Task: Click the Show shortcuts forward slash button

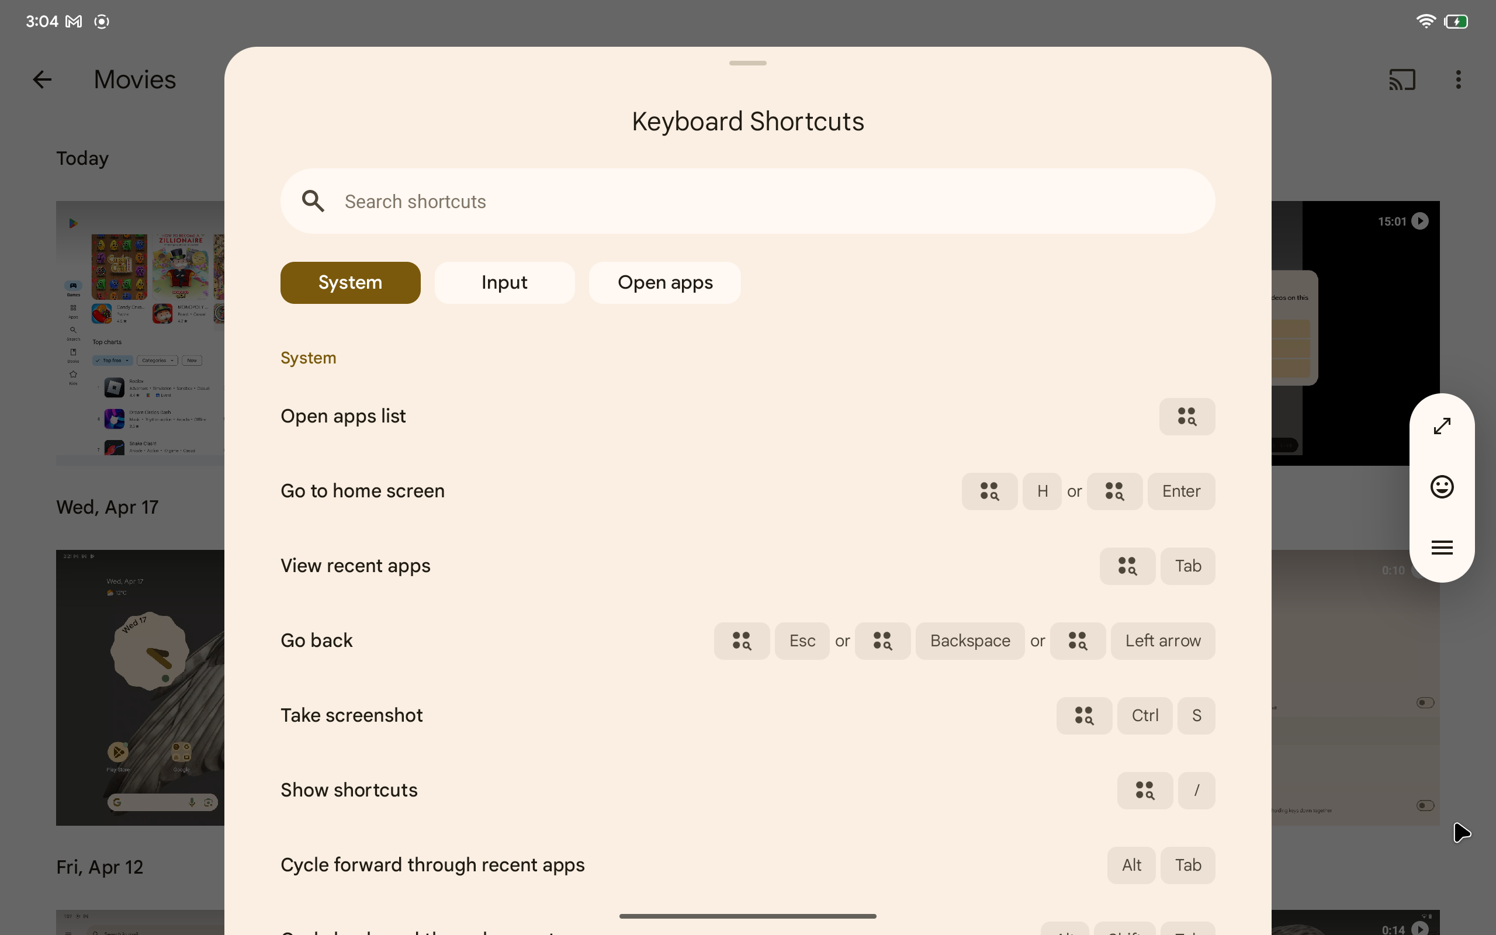Action: (1197, 789)
